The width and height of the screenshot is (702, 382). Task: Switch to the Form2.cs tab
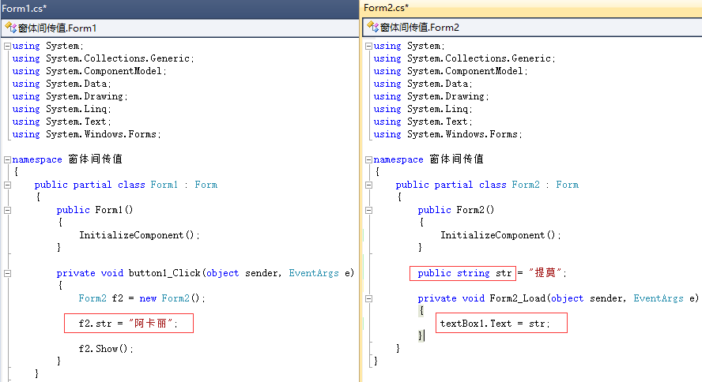(x=386, y=8)
